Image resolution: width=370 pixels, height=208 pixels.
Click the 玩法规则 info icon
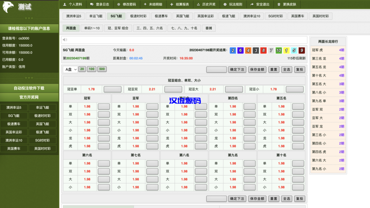[225, 4]
